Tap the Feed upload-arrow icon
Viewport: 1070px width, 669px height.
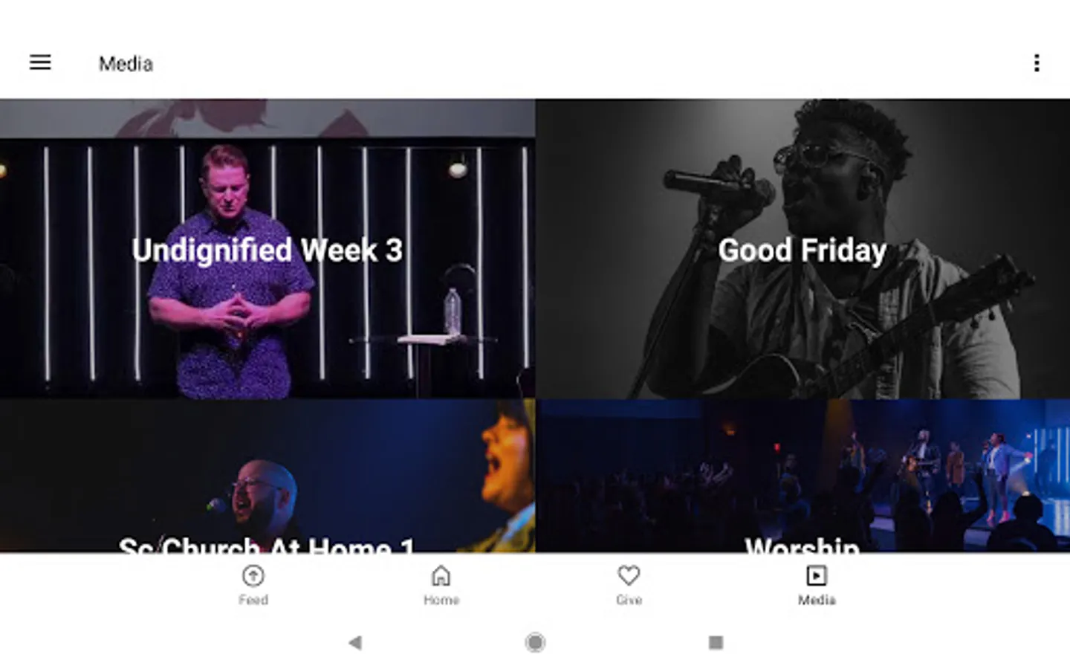(x=253, y=575)
